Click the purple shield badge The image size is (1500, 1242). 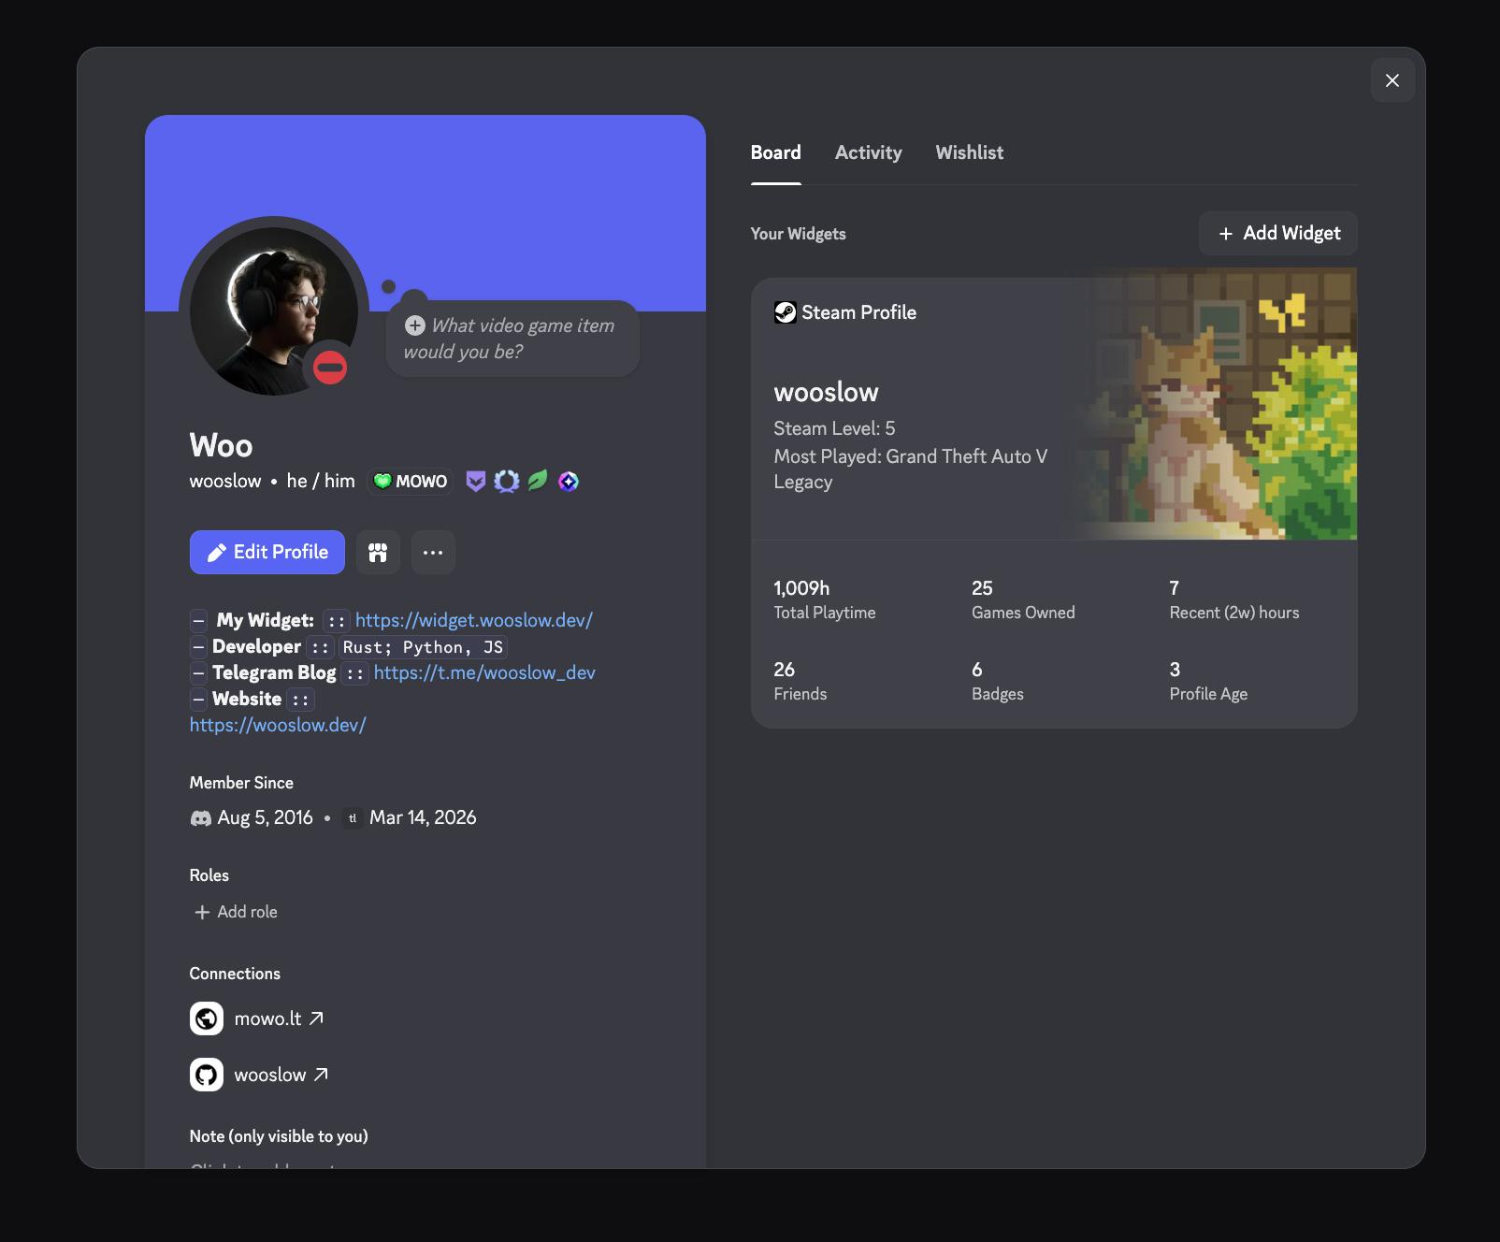point(476,481)
